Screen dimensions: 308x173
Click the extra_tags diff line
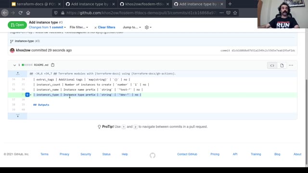[152, 79]
